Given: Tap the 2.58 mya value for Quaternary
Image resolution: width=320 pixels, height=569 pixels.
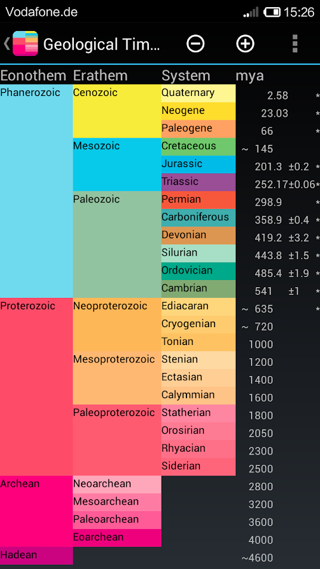Looking at the screenshot, I should [x=278, y=95].
